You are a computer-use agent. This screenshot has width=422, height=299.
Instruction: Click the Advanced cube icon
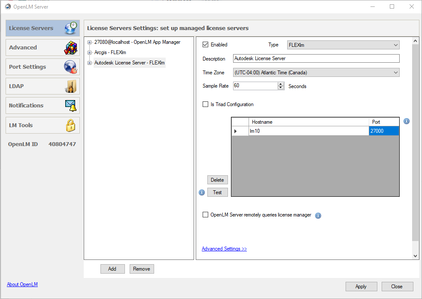point(71,48)
